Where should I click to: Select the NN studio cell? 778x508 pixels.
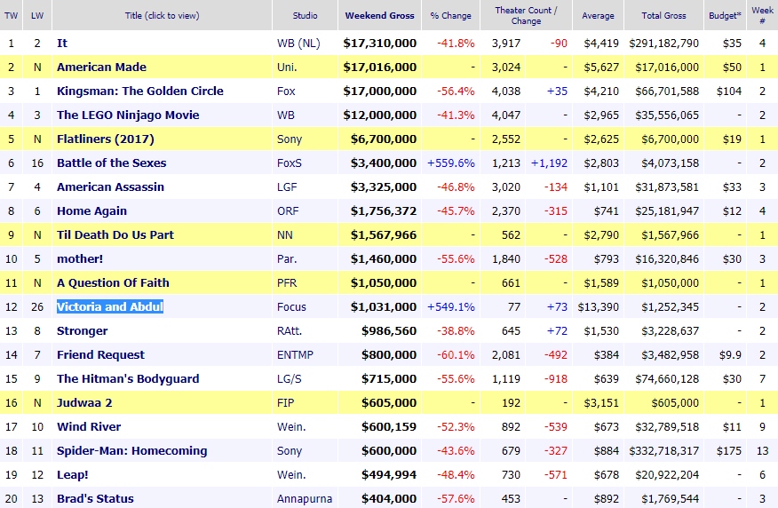[285, 234]
